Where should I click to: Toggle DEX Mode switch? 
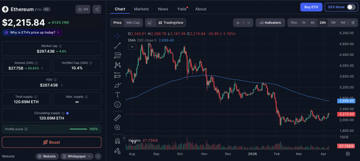(351, 7)
